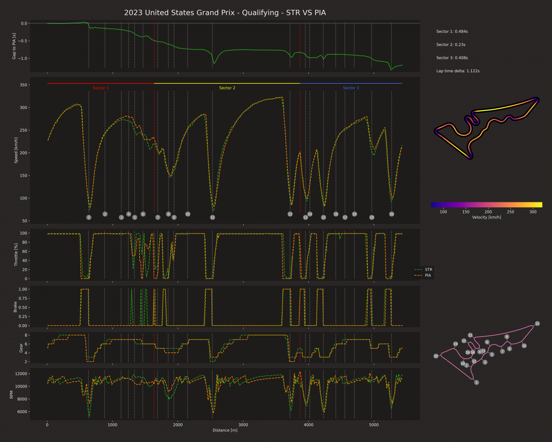Image resolution: width=552 pixels, height=442 pixels.
Task: Click corner 10 marker on speed chart
Action: tap(188, 214)
